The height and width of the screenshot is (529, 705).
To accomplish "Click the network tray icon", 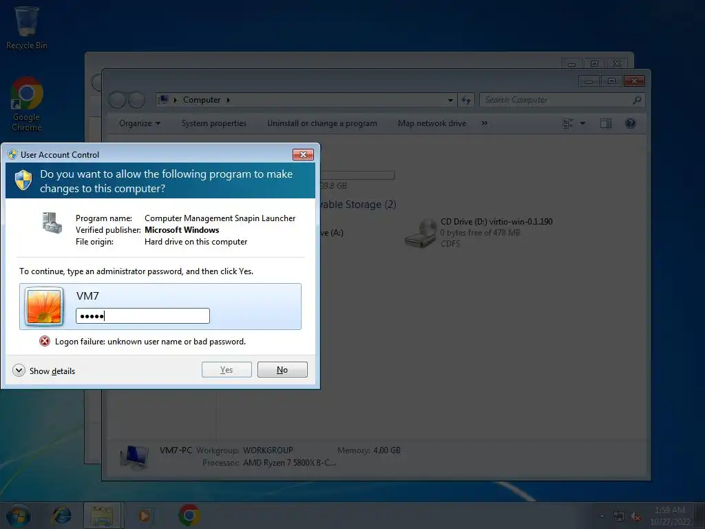I will click(619, 516).
